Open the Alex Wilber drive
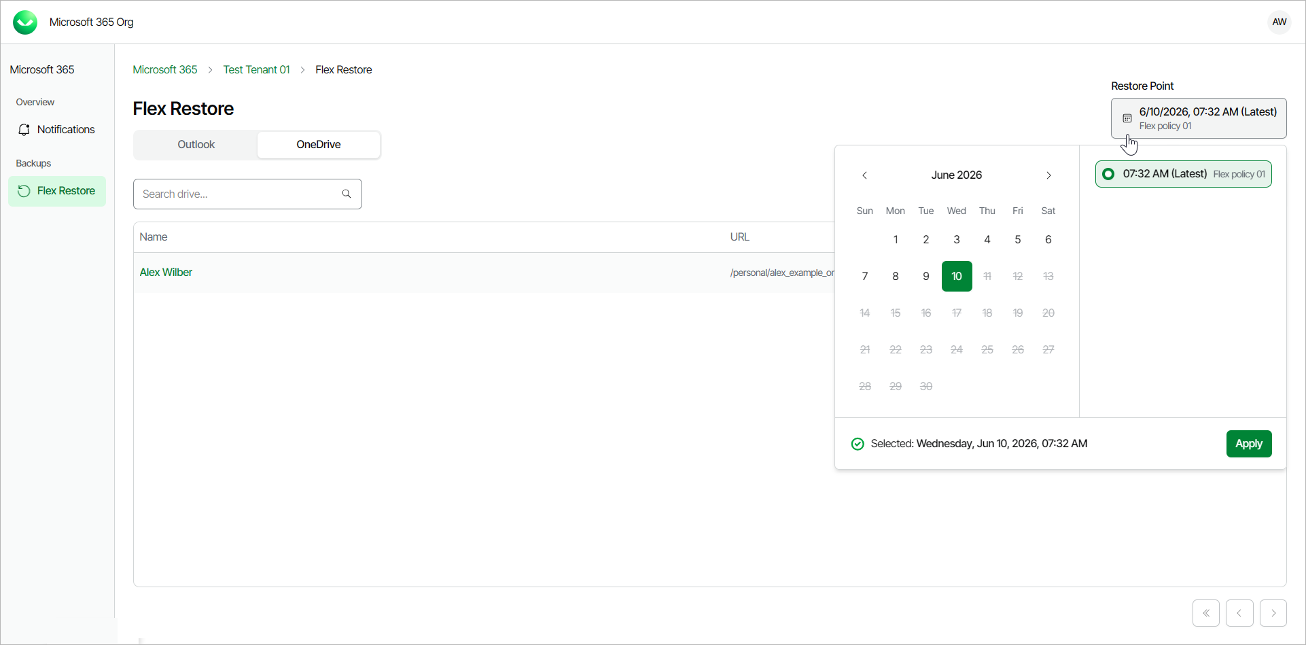 click(166, 273)
